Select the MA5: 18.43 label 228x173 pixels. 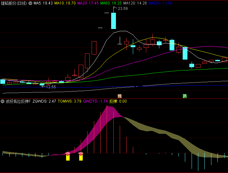pos(43,3)
